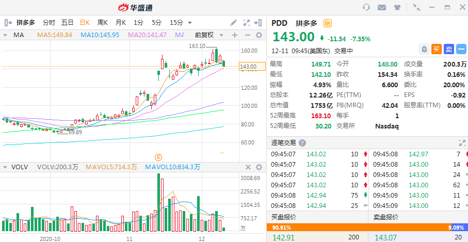Toggle left sidebar panel icon beside 拼多多
Image resolution: width=468 pixels, height=242 pixels.
[x=8, y=22]
